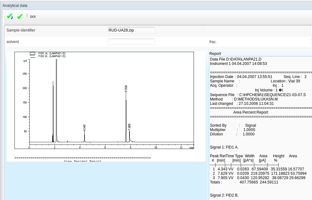312x200 pixels.
Task: Click the Area Percent Report title in report
Action: [x=251, y=112]
